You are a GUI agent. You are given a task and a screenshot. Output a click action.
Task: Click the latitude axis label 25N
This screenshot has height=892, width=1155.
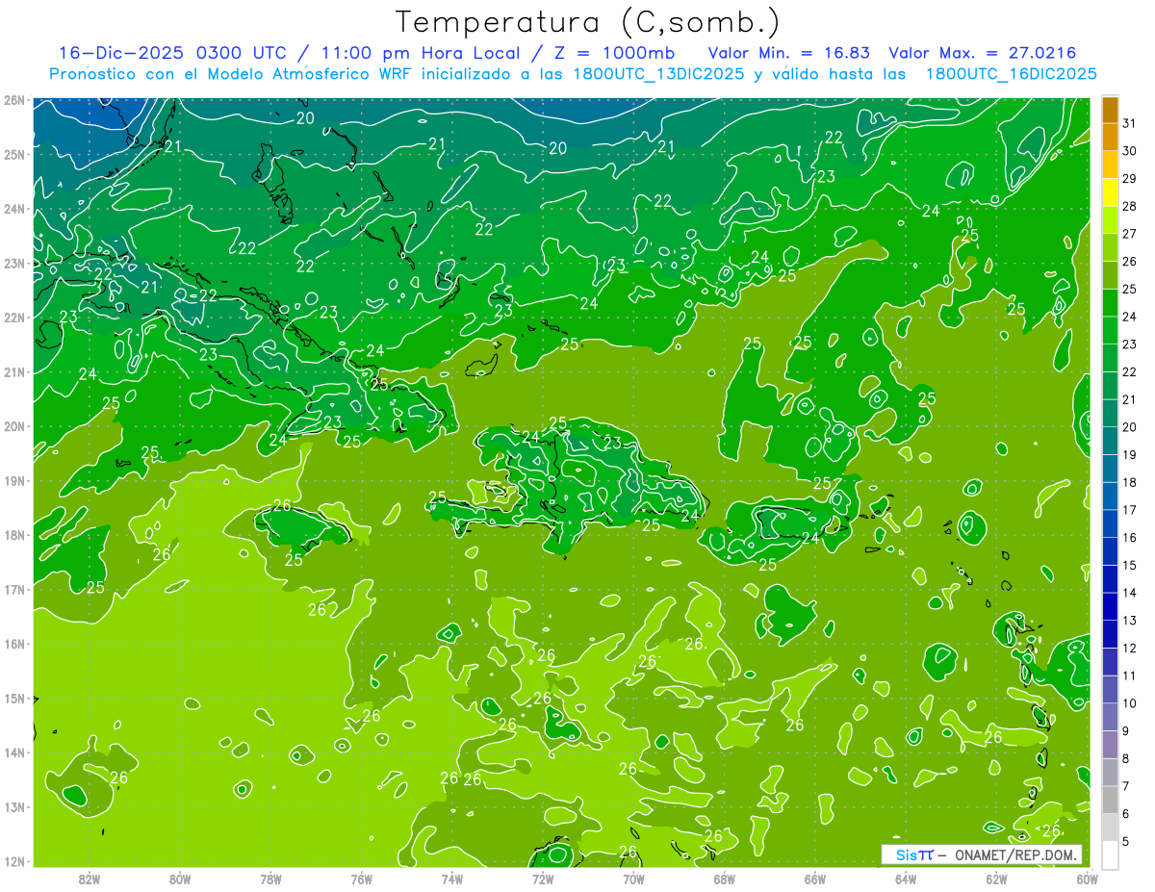pos(14,154)
